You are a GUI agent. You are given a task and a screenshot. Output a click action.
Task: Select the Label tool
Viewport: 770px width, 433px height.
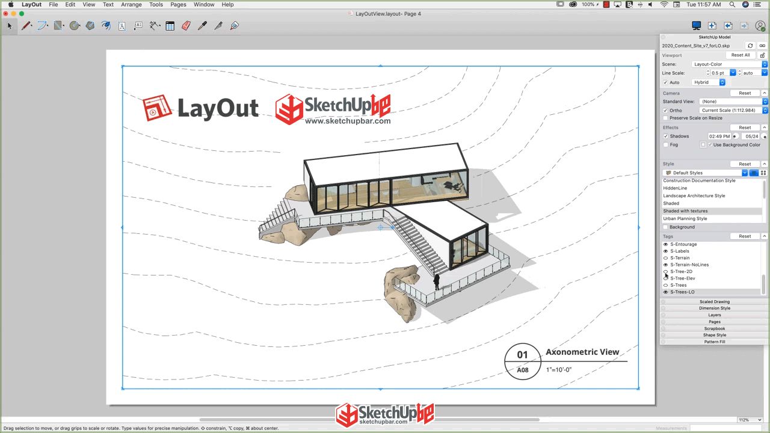[x=138, y=26]
